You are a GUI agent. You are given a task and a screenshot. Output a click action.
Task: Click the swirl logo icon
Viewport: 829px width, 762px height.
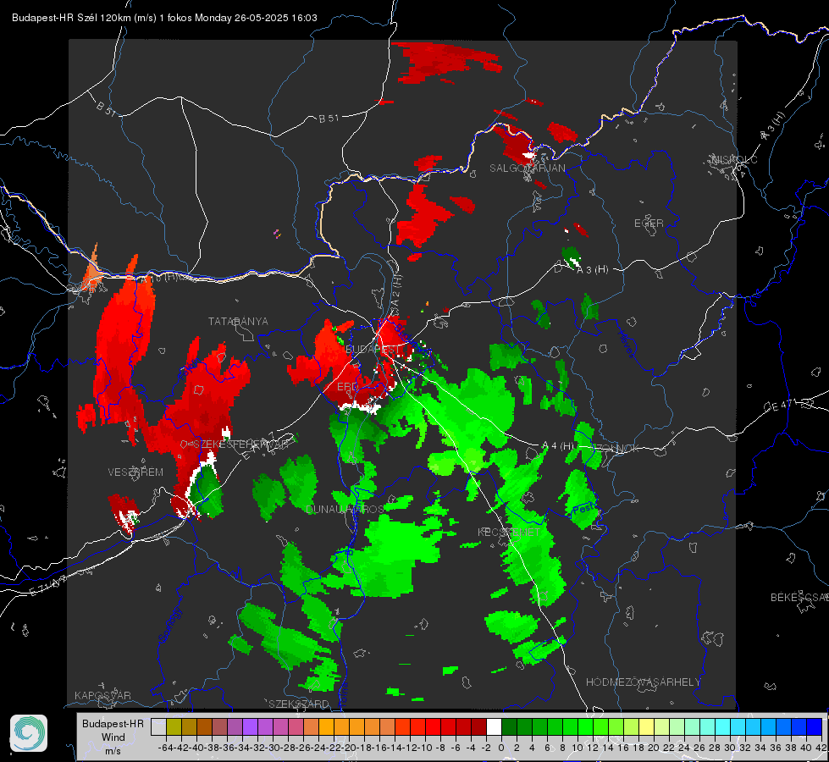point(29,733)
